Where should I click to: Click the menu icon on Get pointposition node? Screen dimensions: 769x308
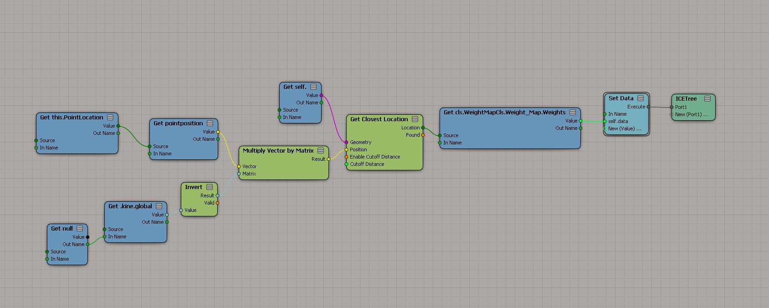click(210, 123)
